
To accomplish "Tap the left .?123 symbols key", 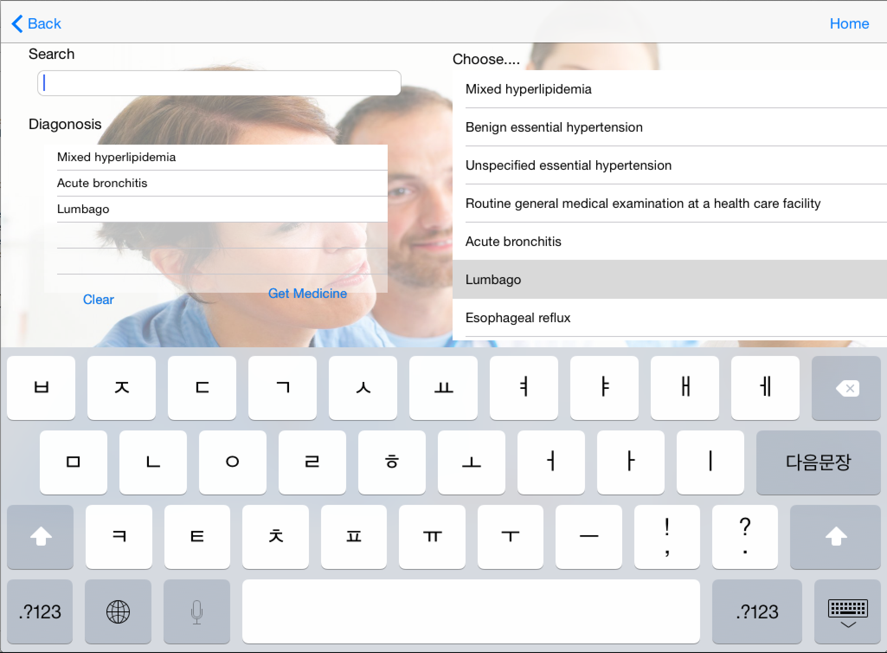I will [40, 612].
